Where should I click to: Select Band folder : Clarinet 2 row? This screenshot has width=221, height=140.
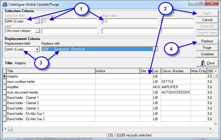pyautogui.click(x=50, y=103)
